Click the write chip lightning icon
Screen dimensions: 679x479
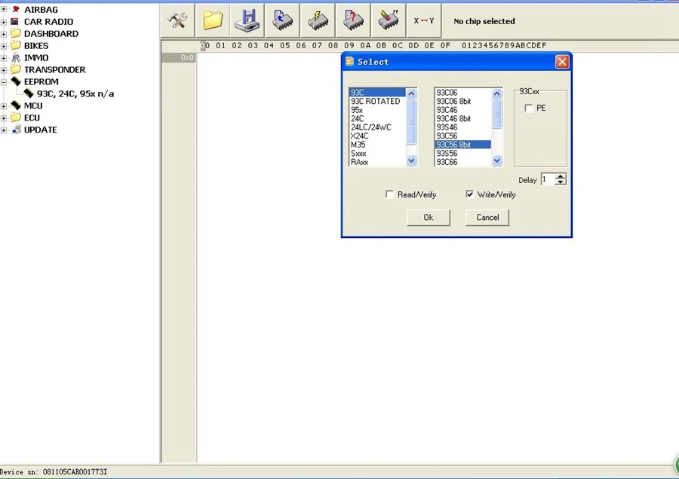[318, 20]
